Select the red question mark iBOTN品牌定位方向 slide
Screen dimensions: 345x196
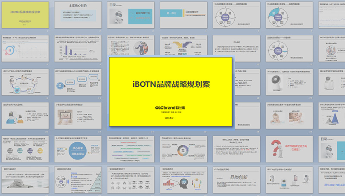pos(289,149)
